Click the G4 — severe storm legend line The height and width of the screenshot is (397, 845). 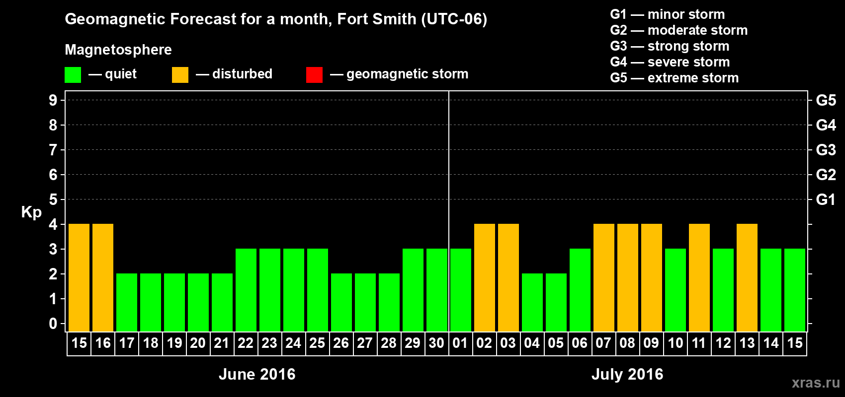(x=670, y=62)
